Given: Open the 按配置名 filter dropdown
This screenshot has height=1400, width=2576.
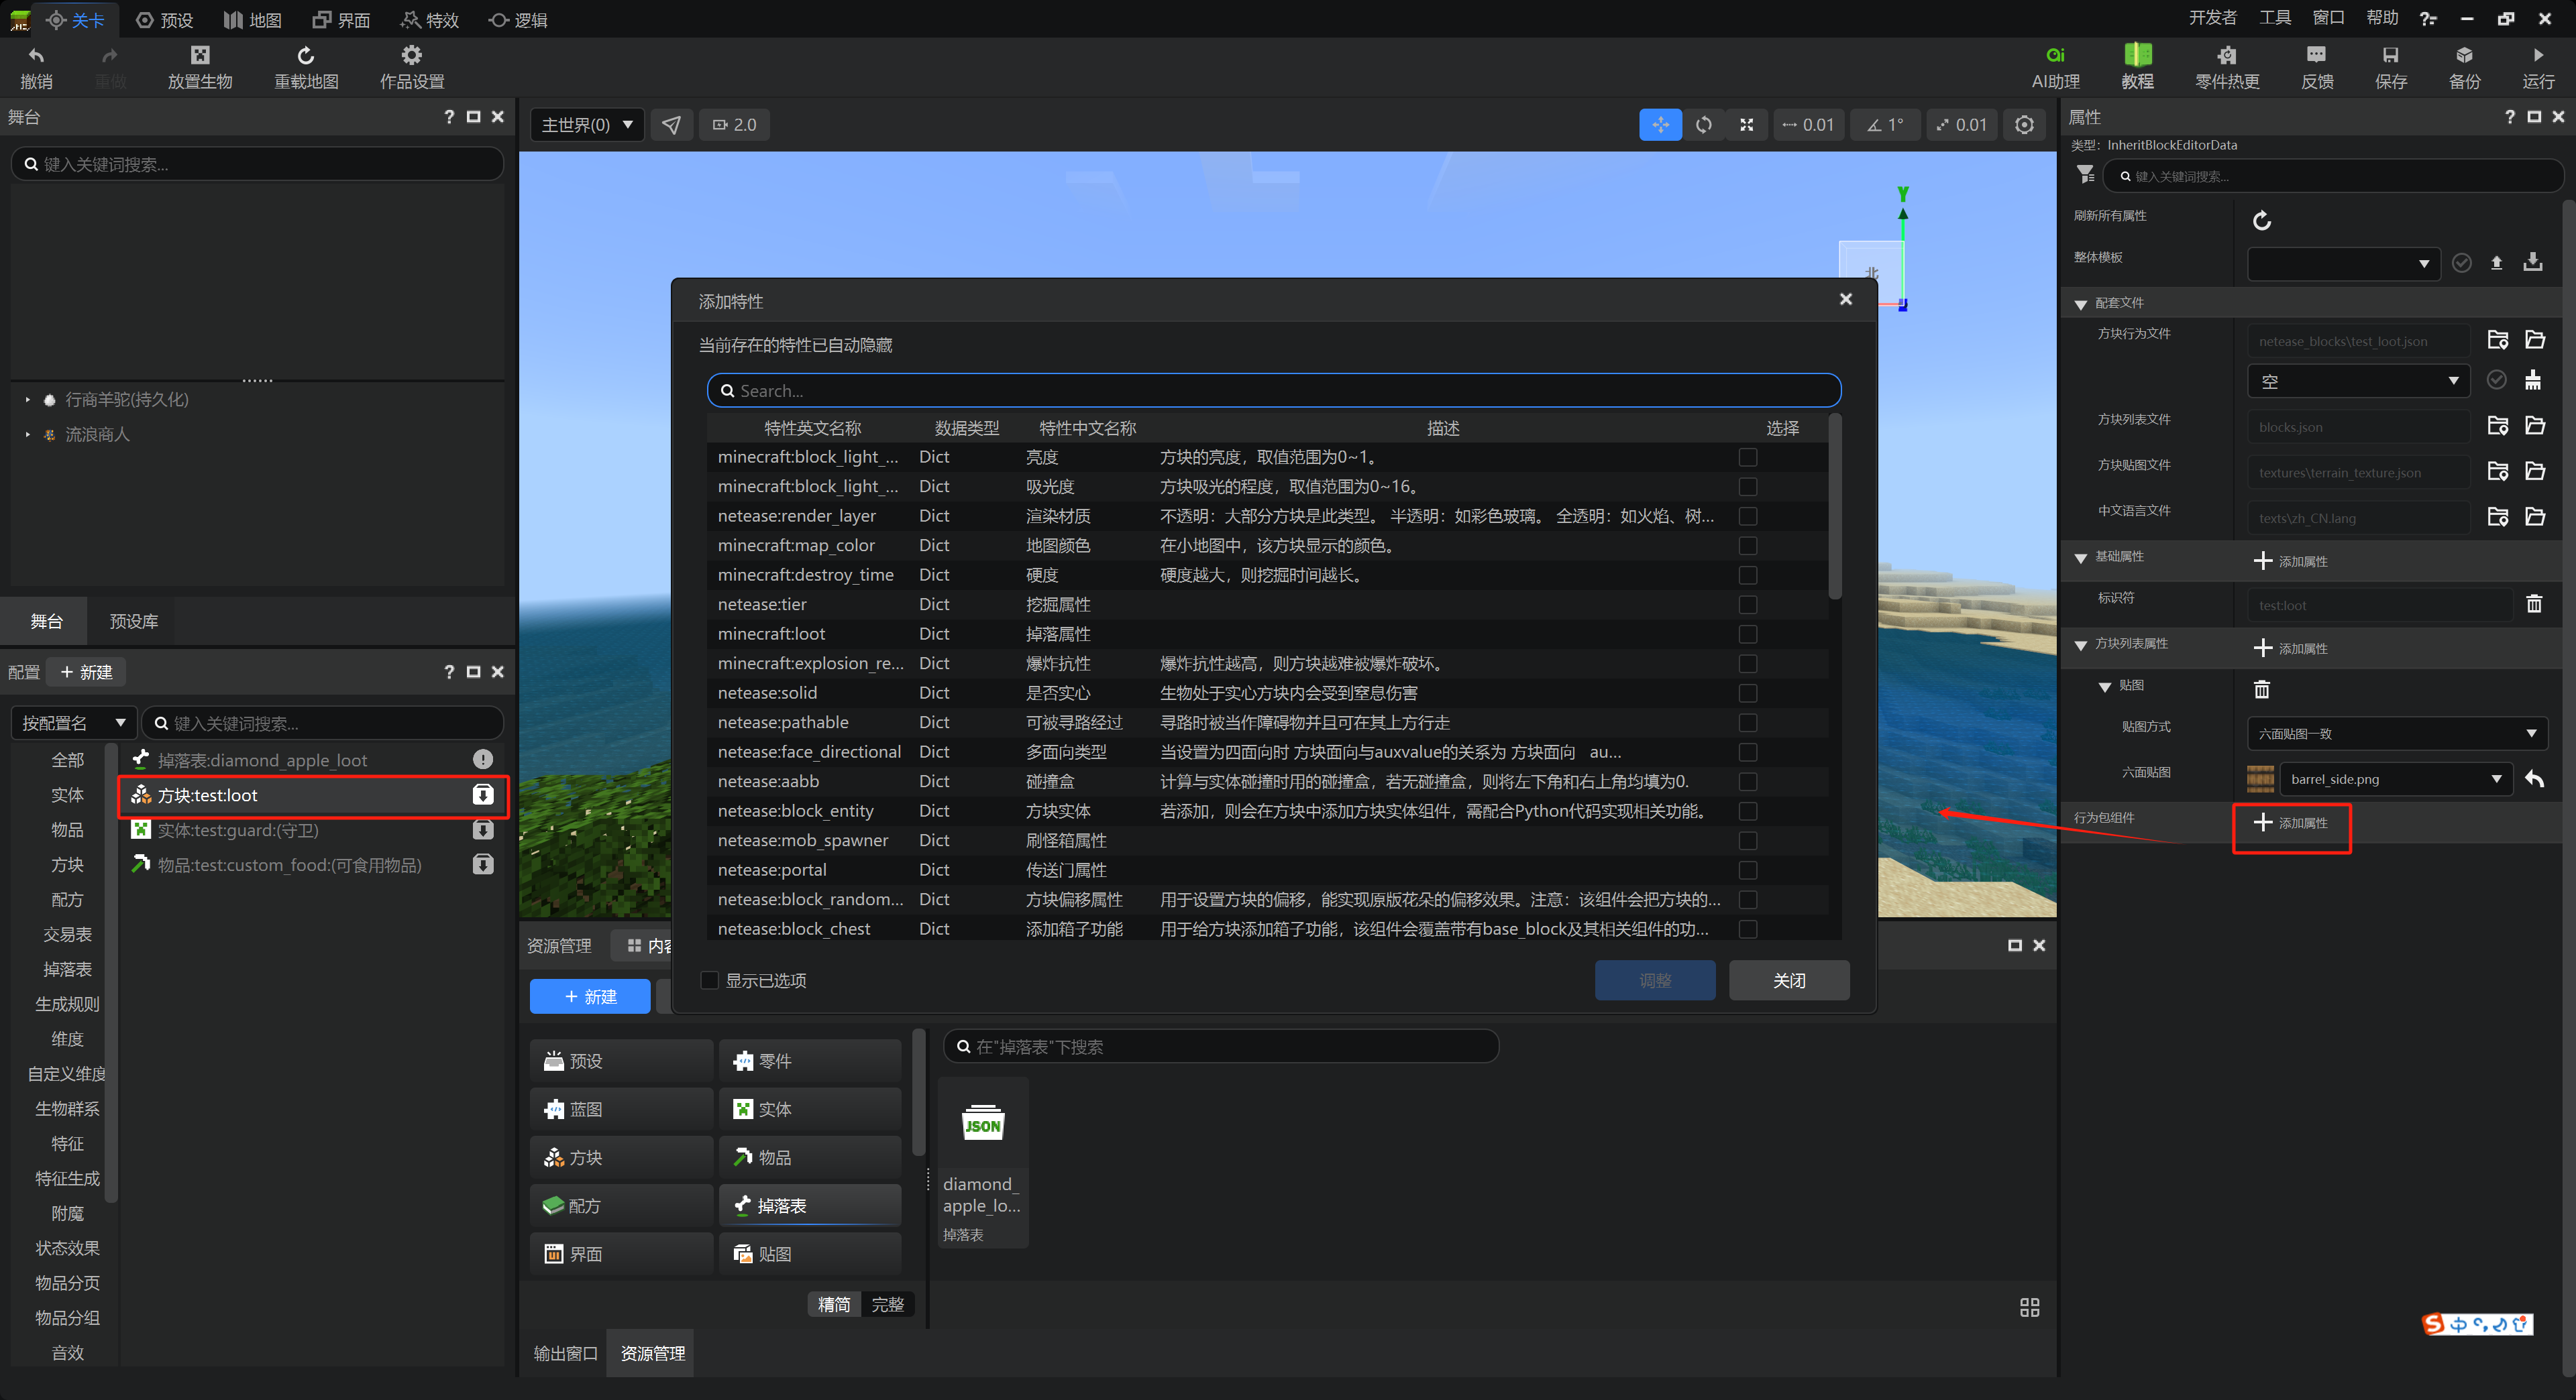Looking at the screenshot, I should pyautogui.click(x=73, y=723).
